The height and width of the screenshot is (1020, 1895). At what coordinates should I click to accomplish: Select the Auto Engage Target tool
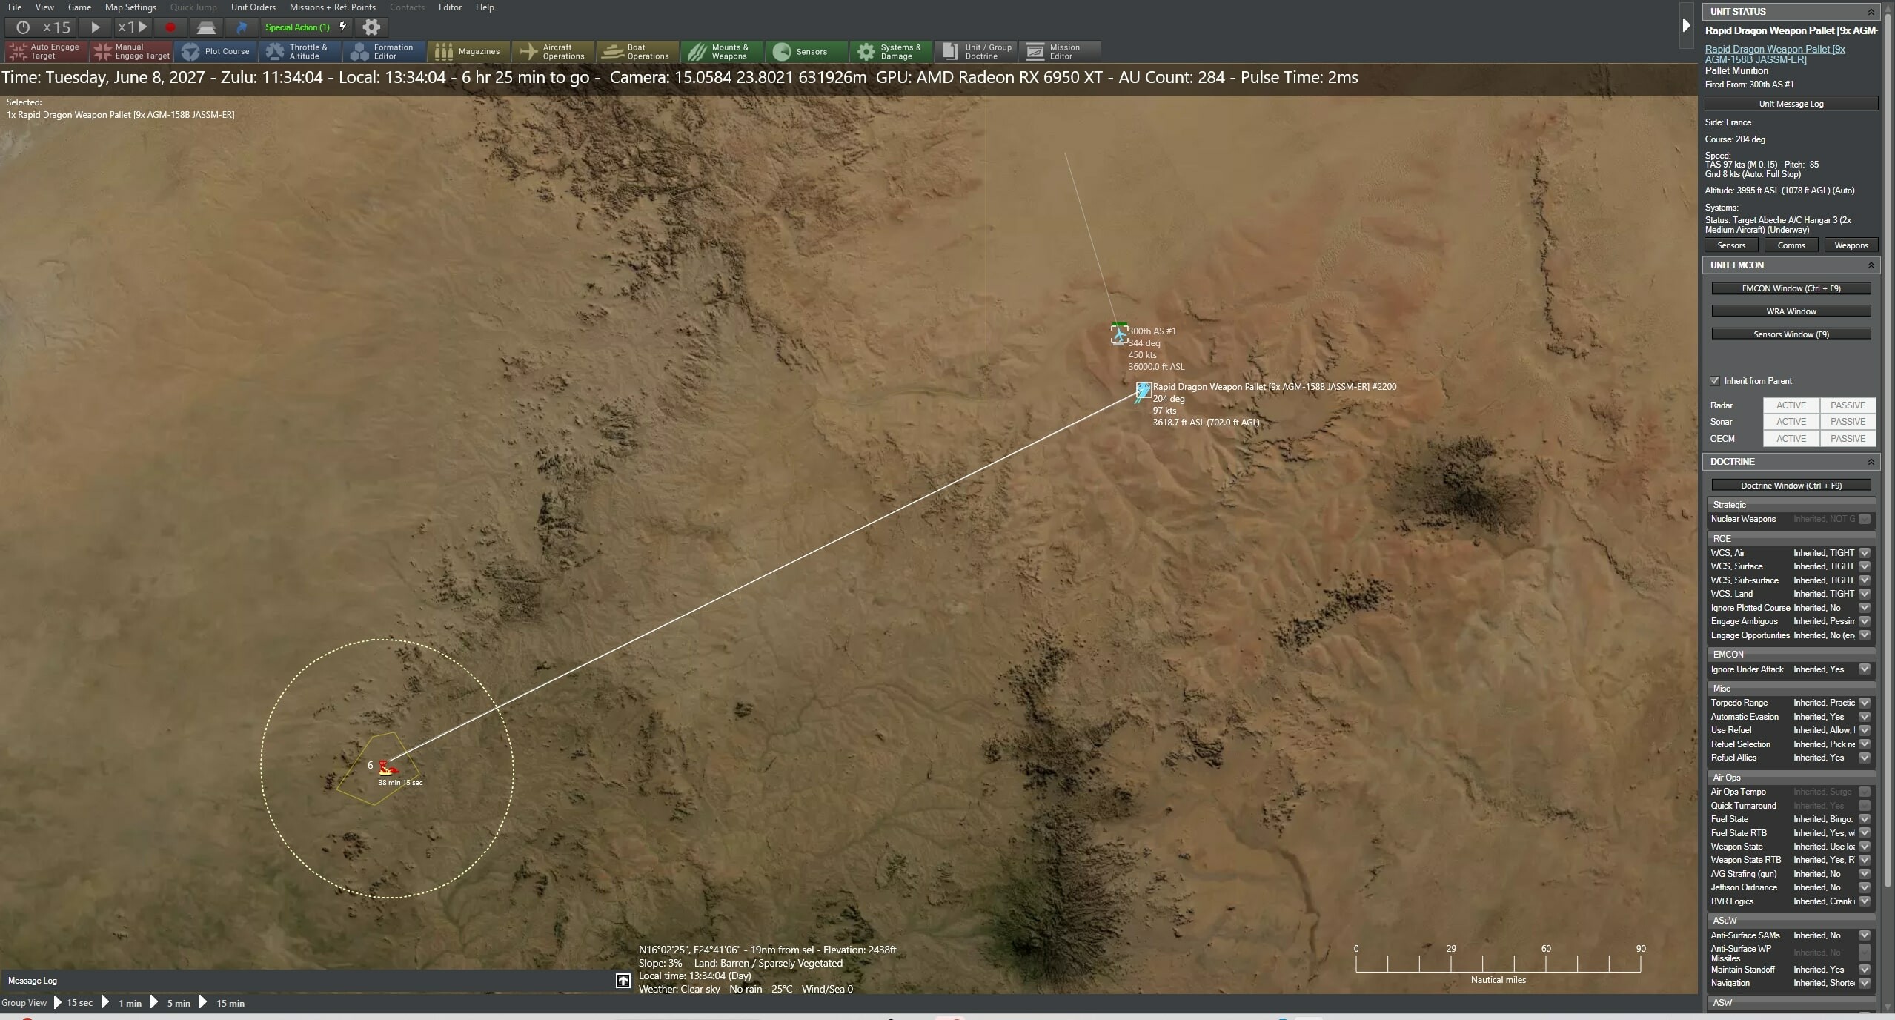pos(44,52)
